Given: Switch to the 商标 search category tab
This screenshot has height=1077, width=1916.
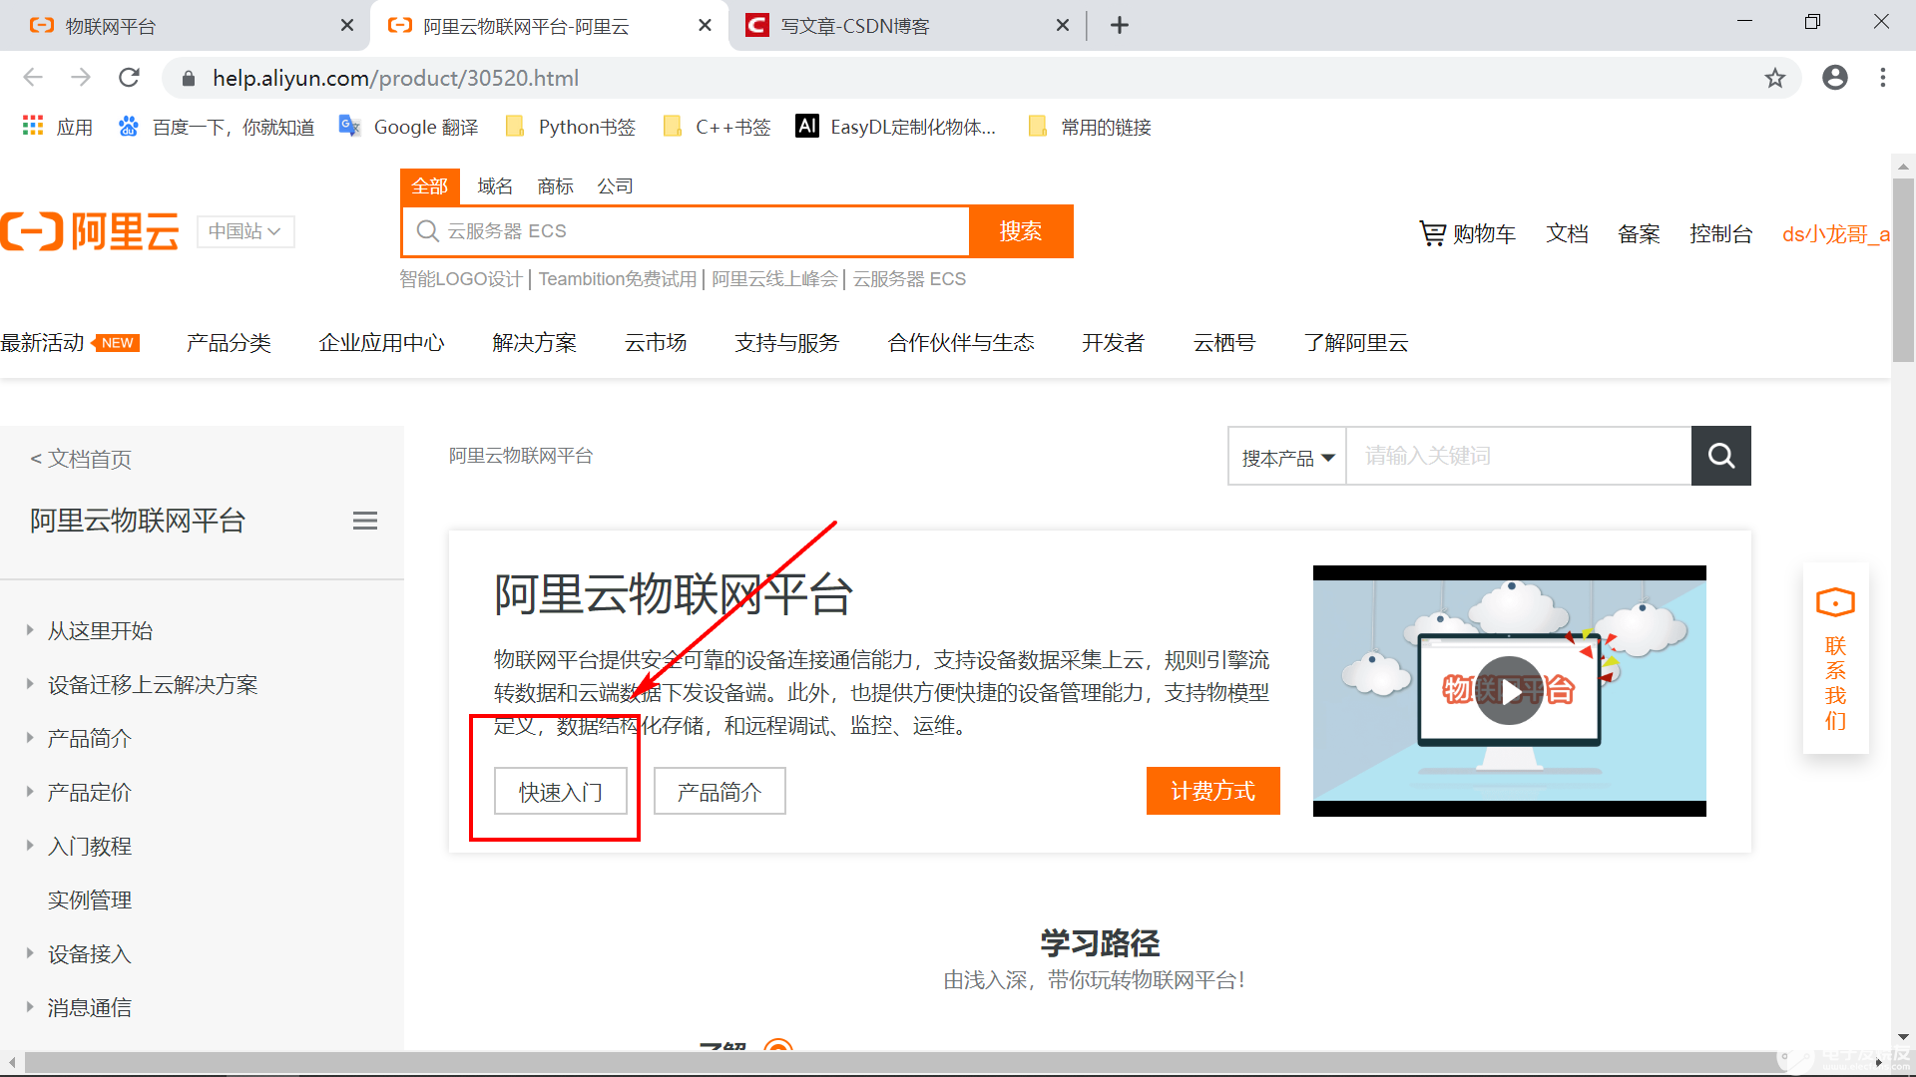Looking at the screenshot, I should tap(555, 185).
